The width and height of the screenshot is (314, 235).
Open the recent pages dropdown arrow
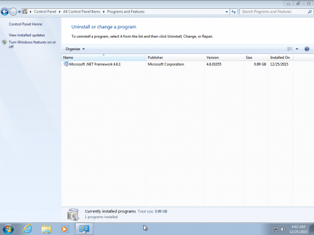[x=19, y=12]
